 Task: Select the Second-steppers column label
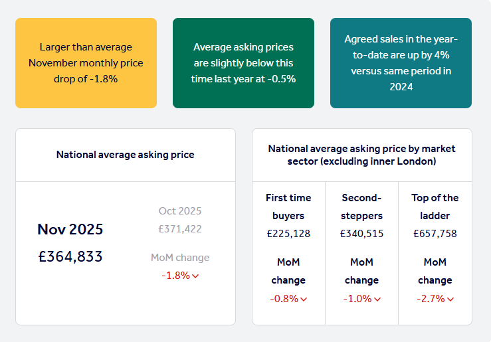362,207
